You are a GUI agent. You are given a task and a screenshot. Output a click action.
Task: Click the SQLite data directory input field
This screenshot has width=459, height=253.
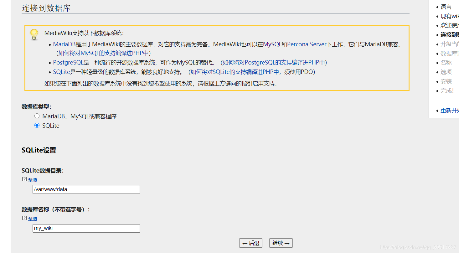tap(86, 189)
